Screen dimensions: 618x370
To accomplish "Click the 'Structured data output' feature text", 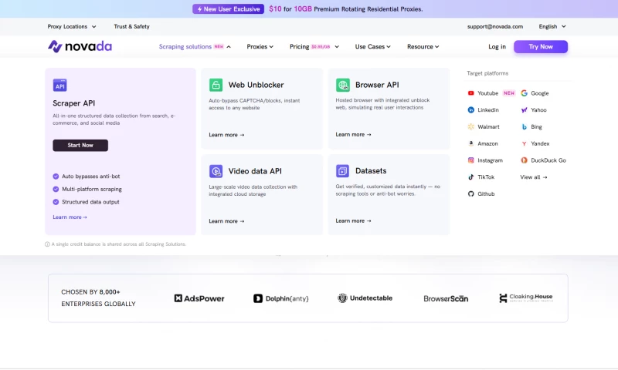I will pos(90,202).
